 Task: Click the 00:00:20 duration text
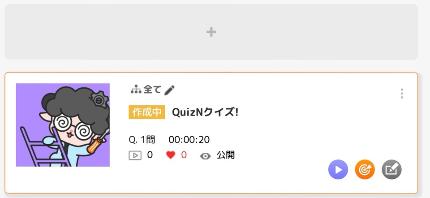coord(189,140)
